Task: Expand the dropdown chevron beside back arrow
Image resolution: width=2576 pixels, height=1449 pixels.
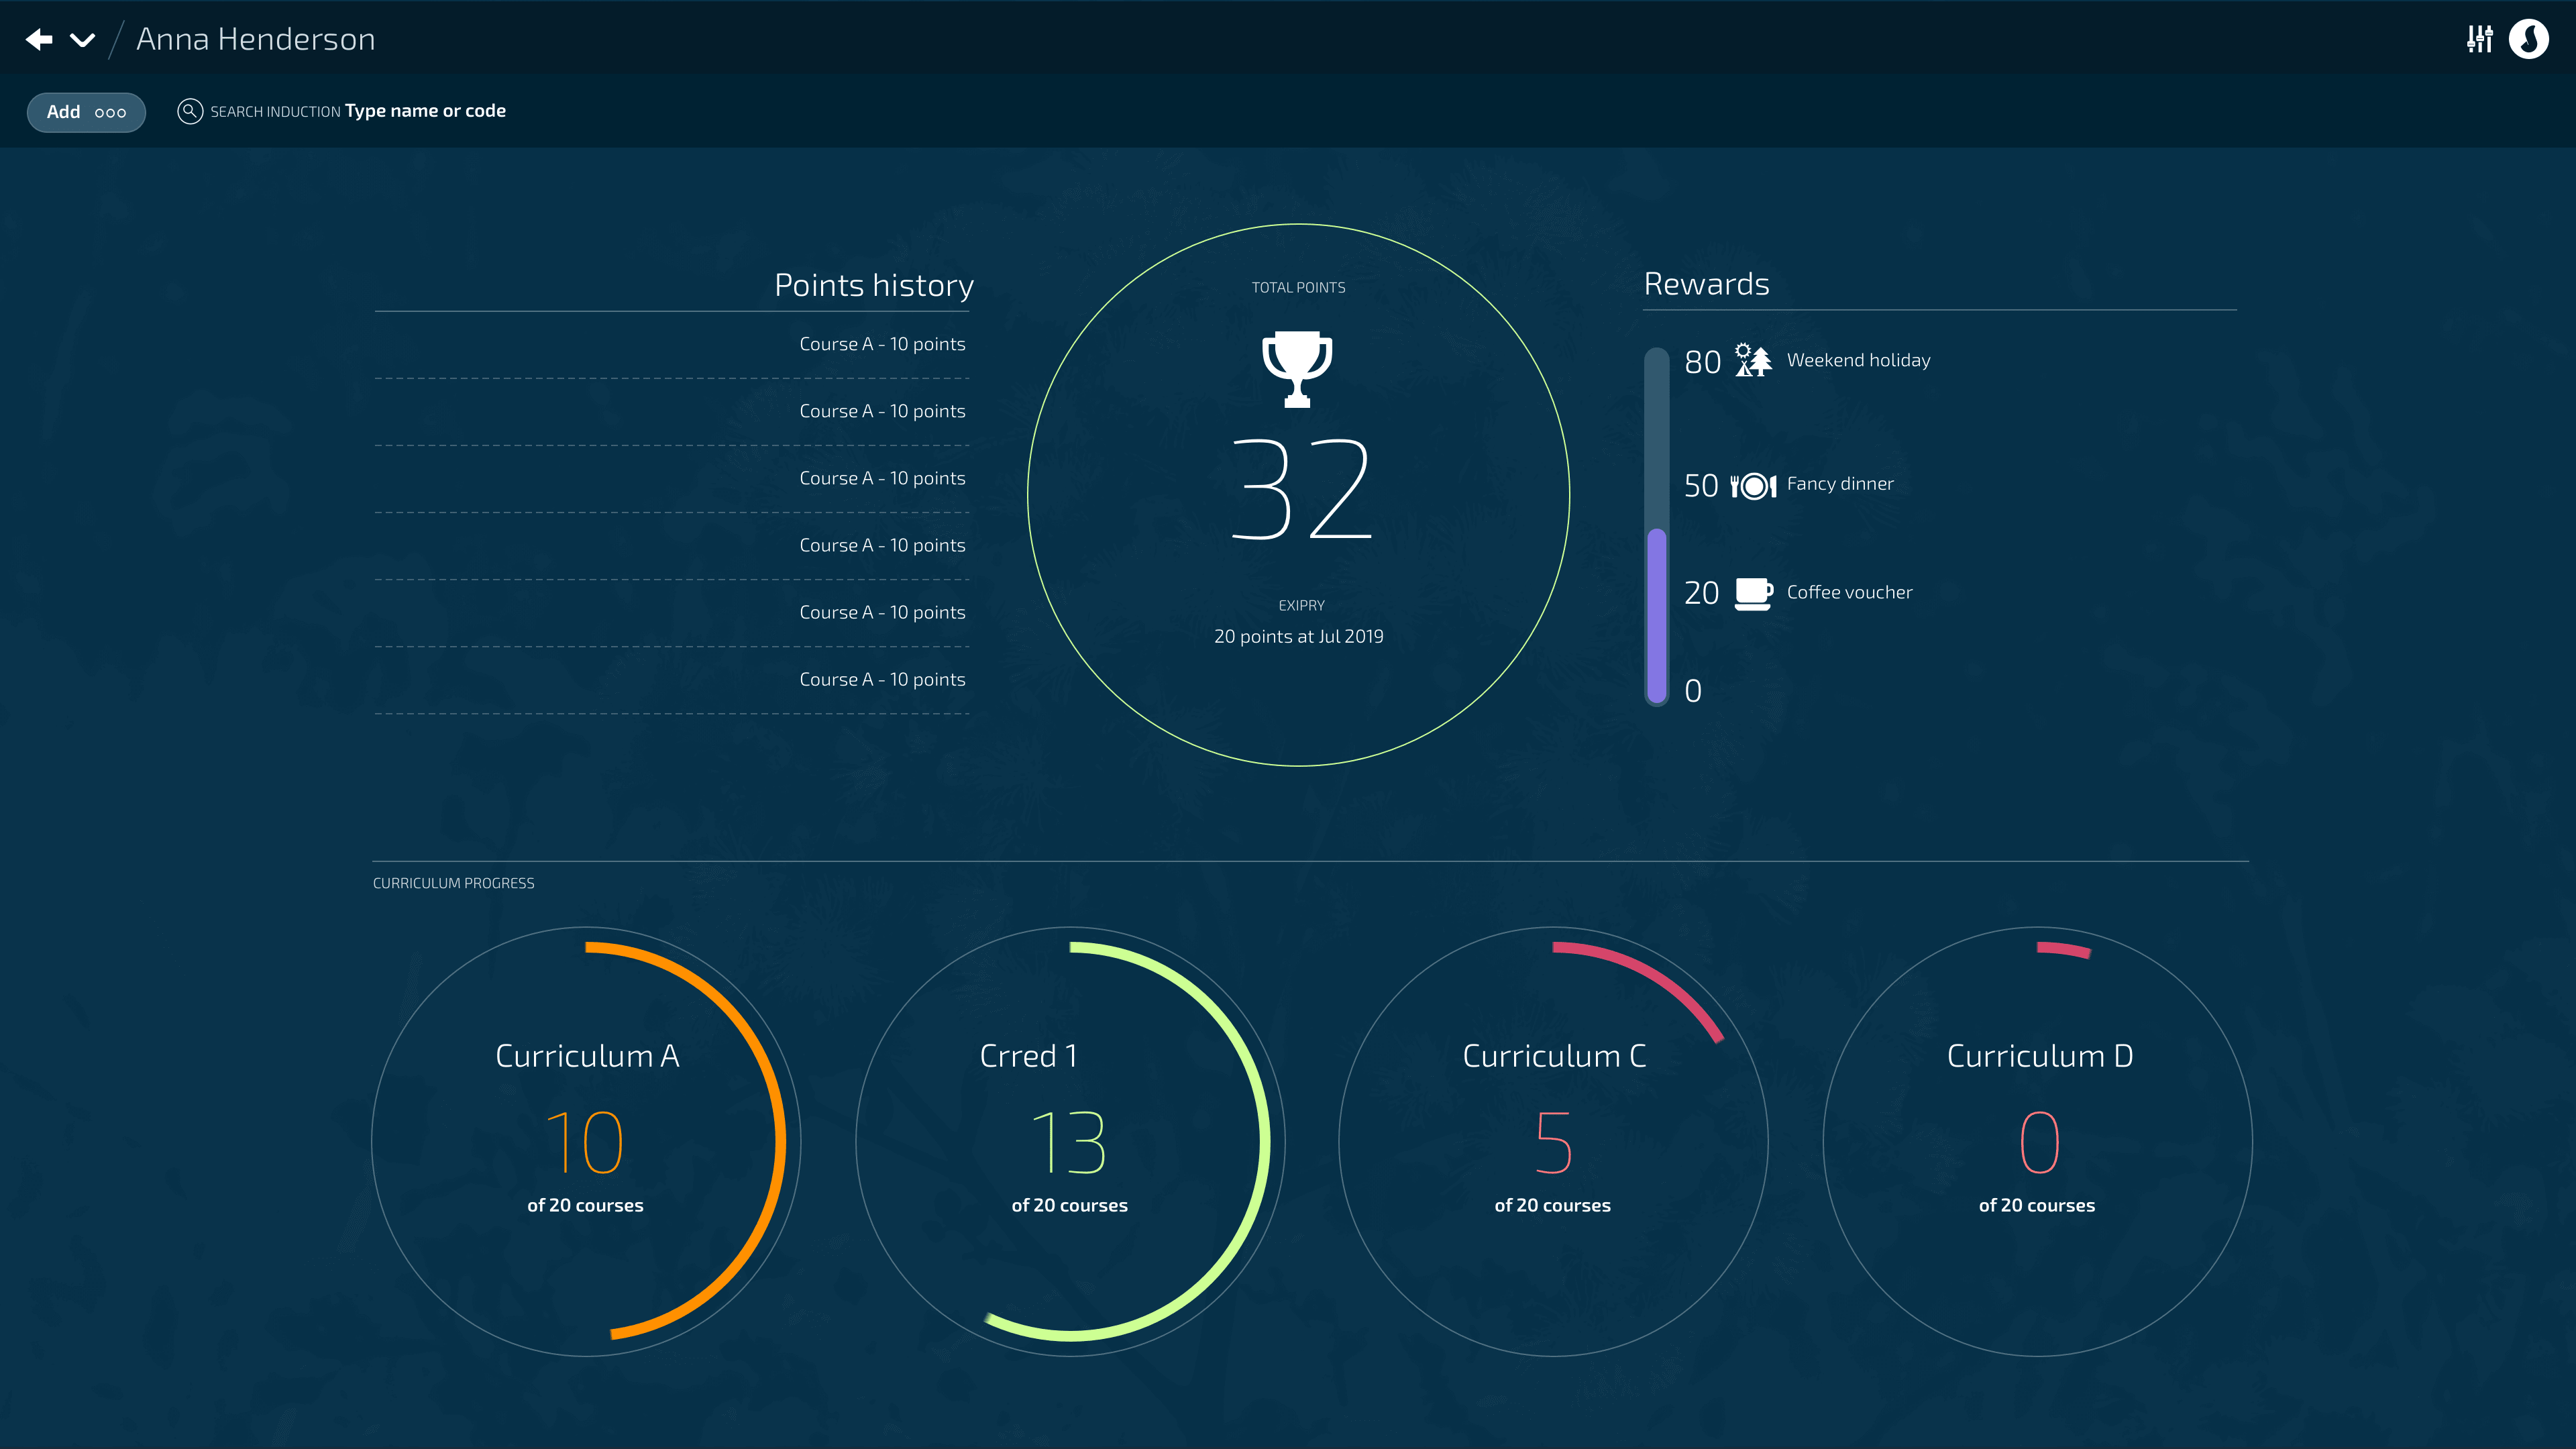Action: [x=82, y=40]
